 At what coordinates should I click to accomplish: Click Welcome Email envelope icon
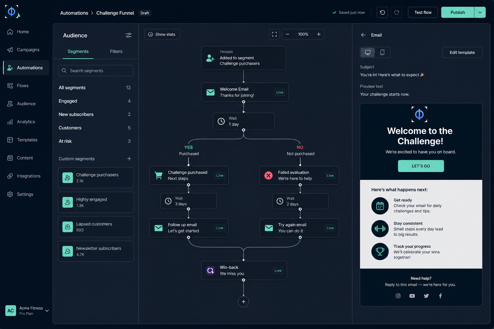pyautogui.click(x=210, y=92)
